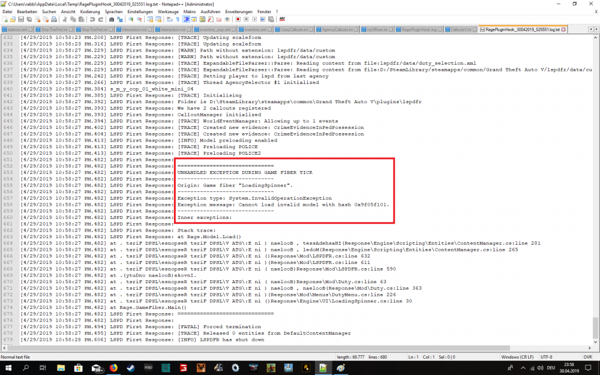
Task: Toggle file monitoring eye icon
Action: point(227,19)
